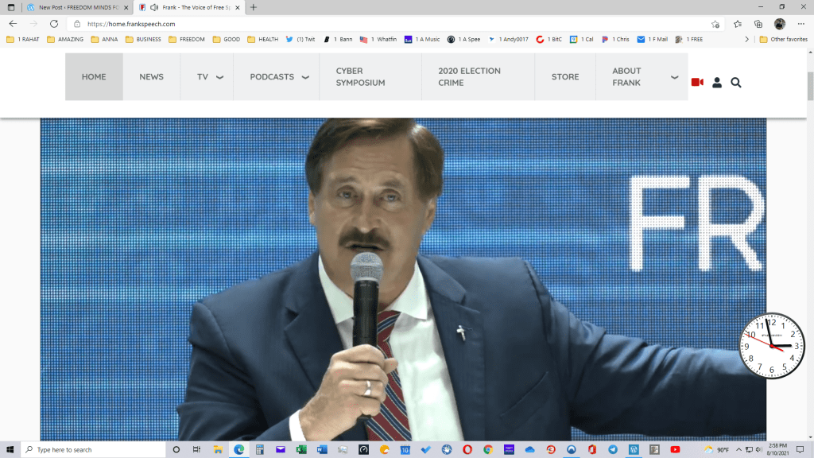Open the Store page

click(565, 77)
